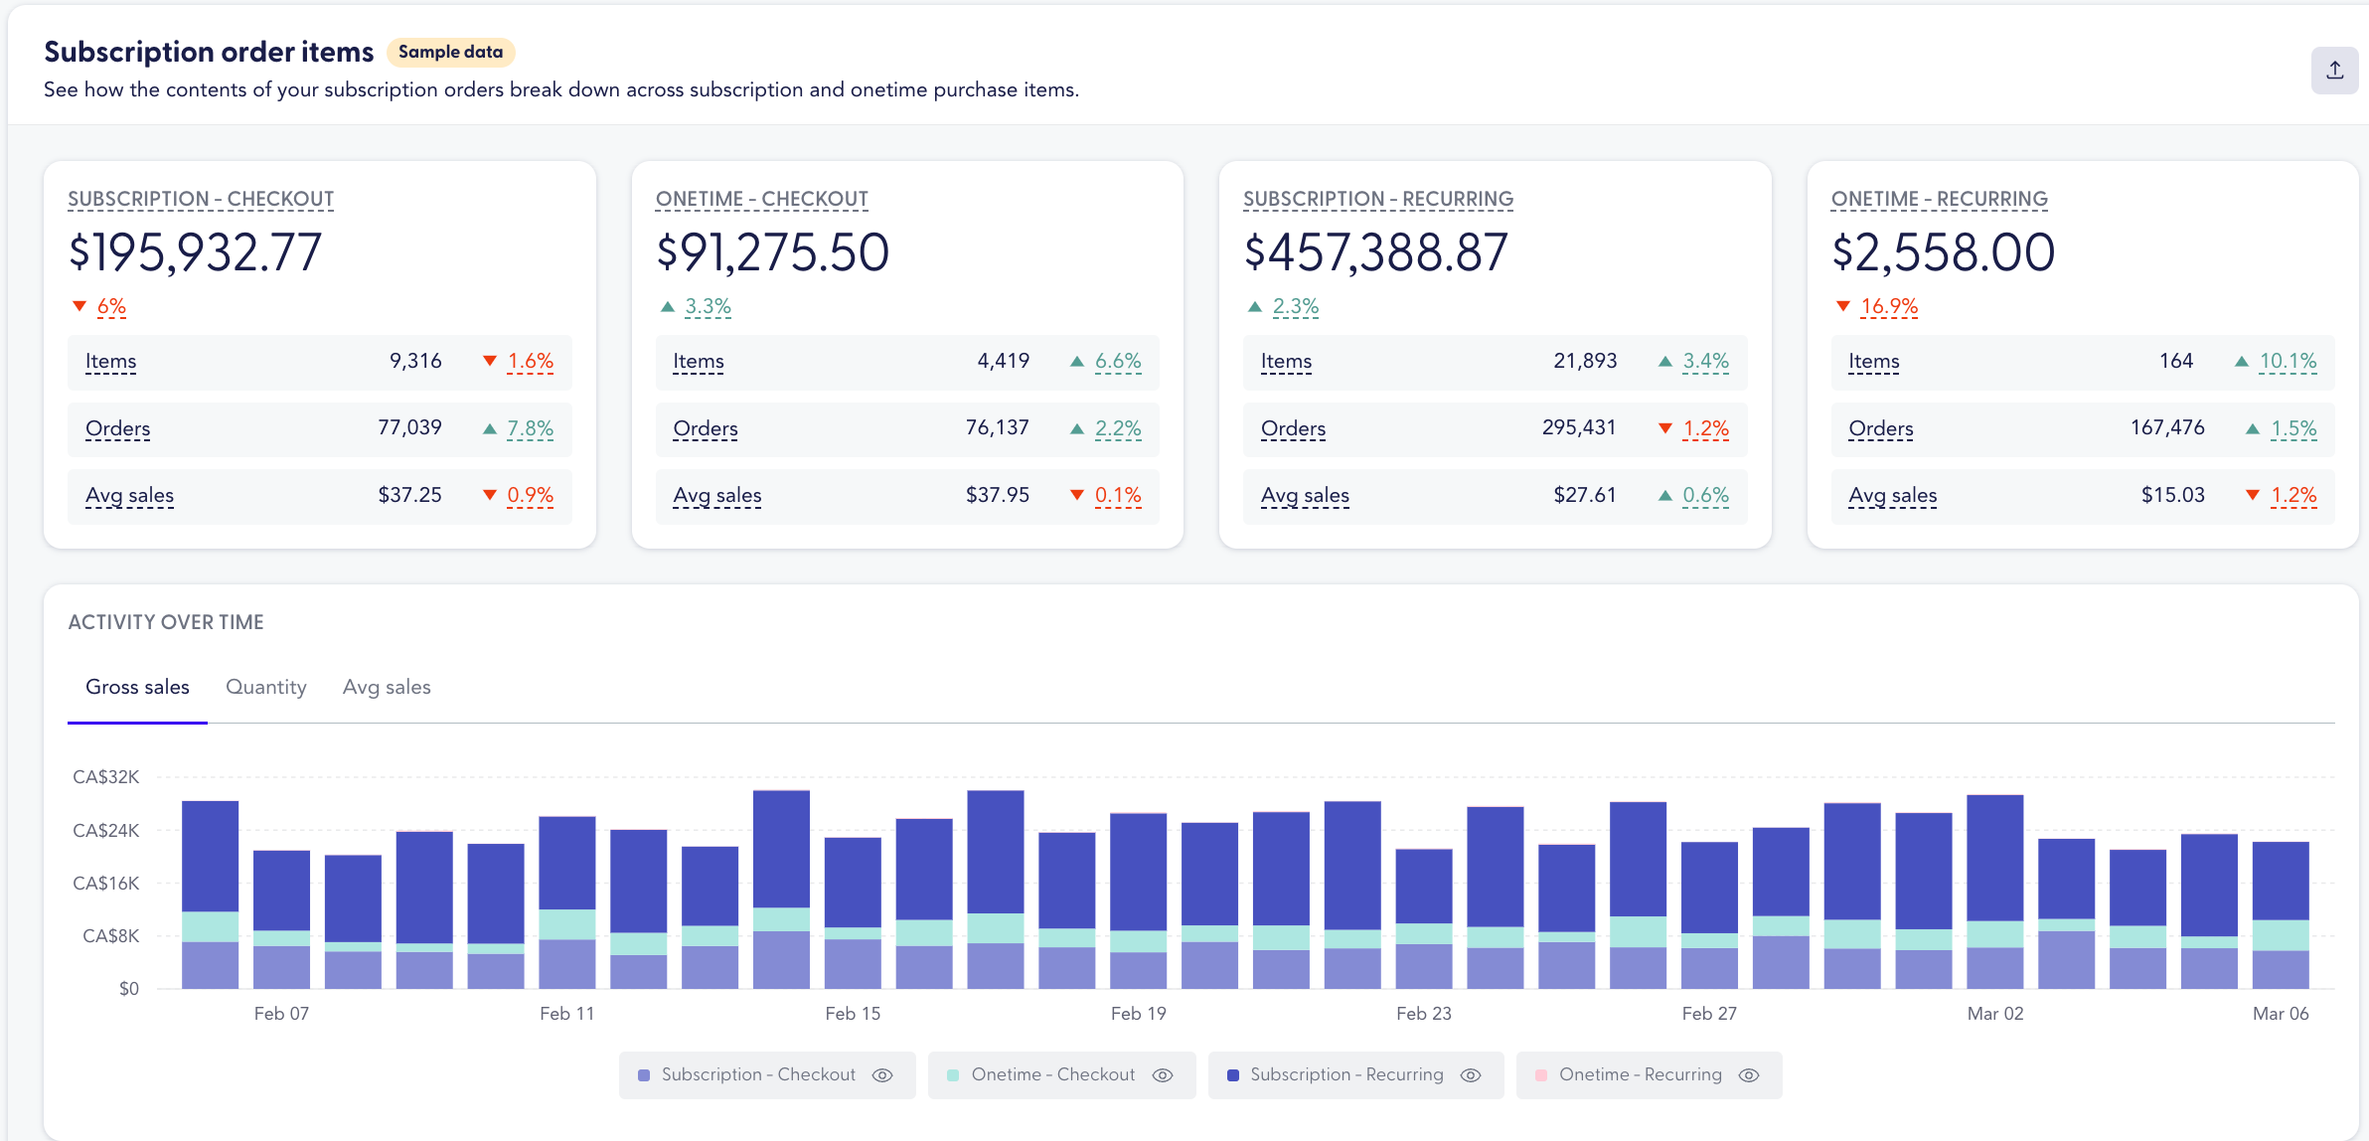2369x1141 pixels.
Task: Click the Items link in the Subscription - Checkout card
Action: (109, 361)
